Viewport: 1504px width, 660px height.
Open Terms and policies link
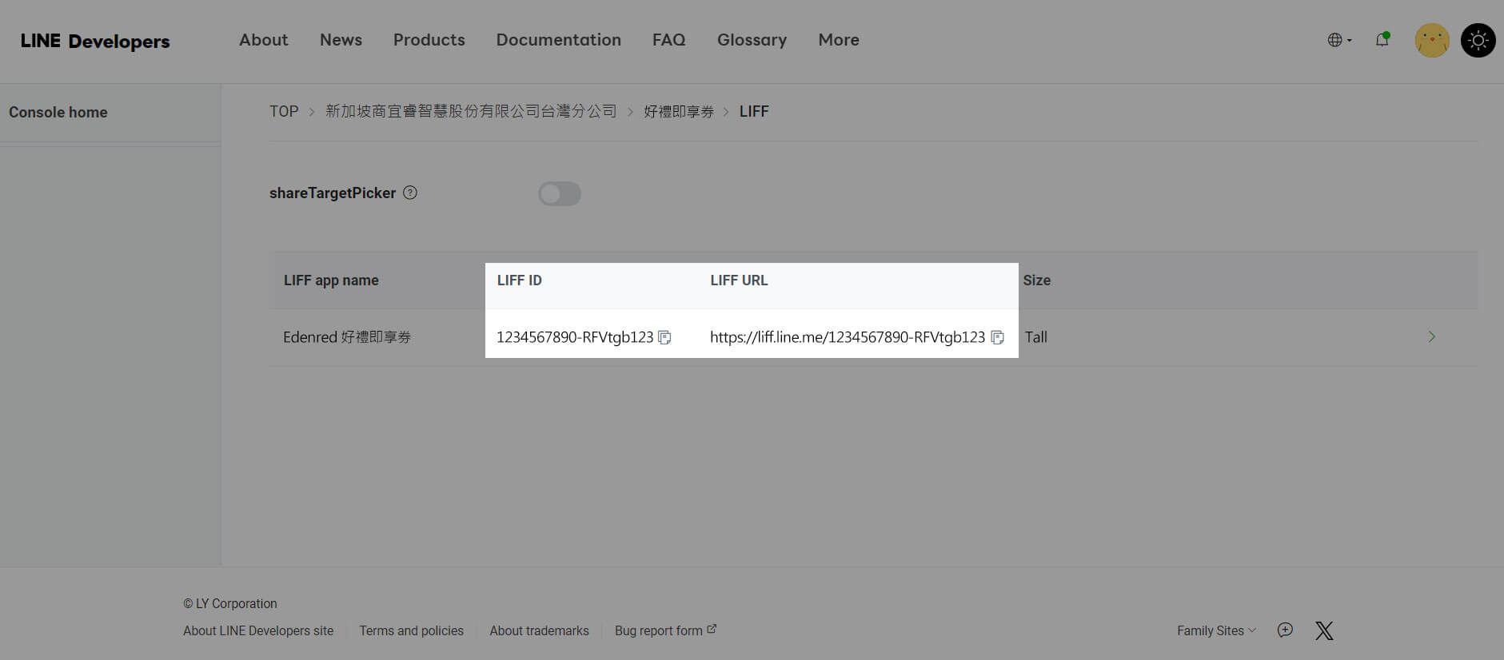click(411, 630)
